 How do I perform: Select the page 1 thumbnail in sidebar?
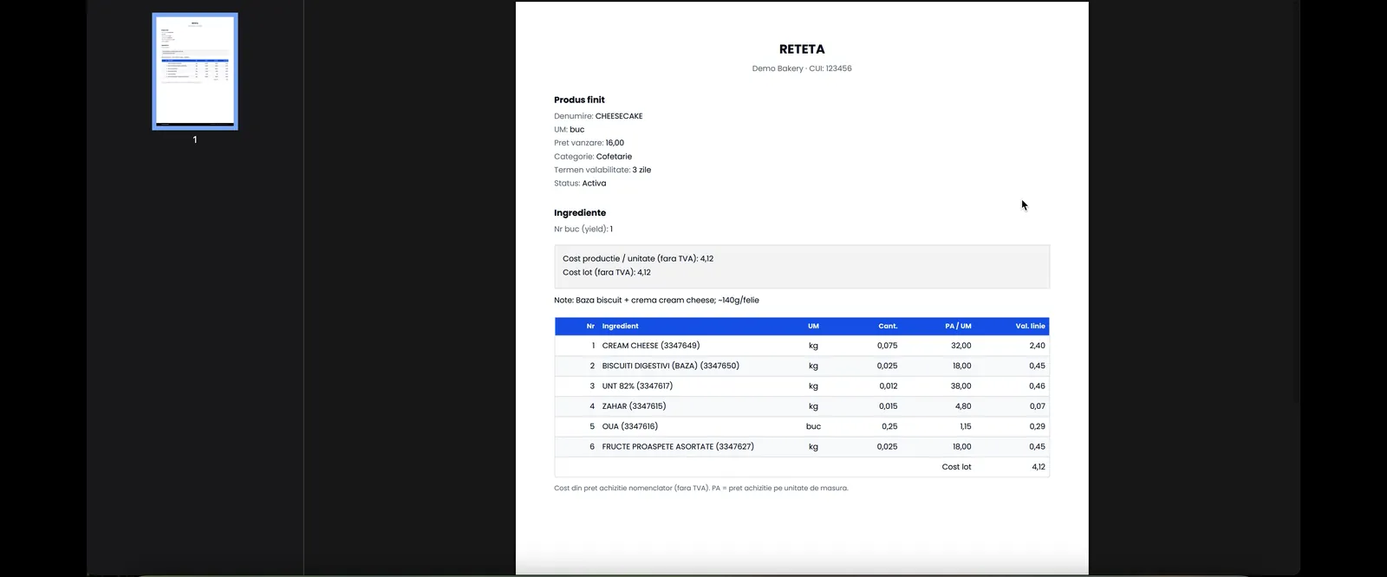tap(195, 71)
